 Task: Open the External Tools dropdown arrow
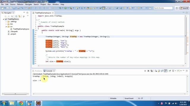(x=73, y=8)
